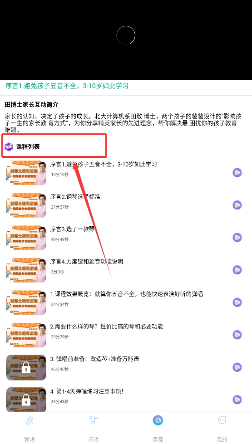Open the 乐谱 tab
The height and width of the screenshot is (444, 252).
[94, 428]
